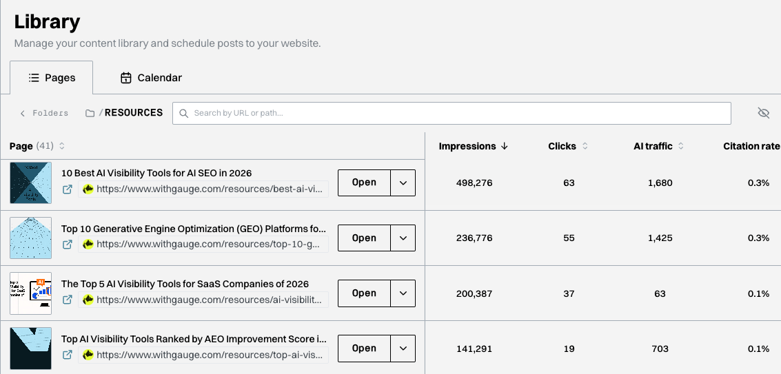This screenshot has width=781, height=374.
Task: Click the Citation rate column header
Action: [x=751, y=146]
